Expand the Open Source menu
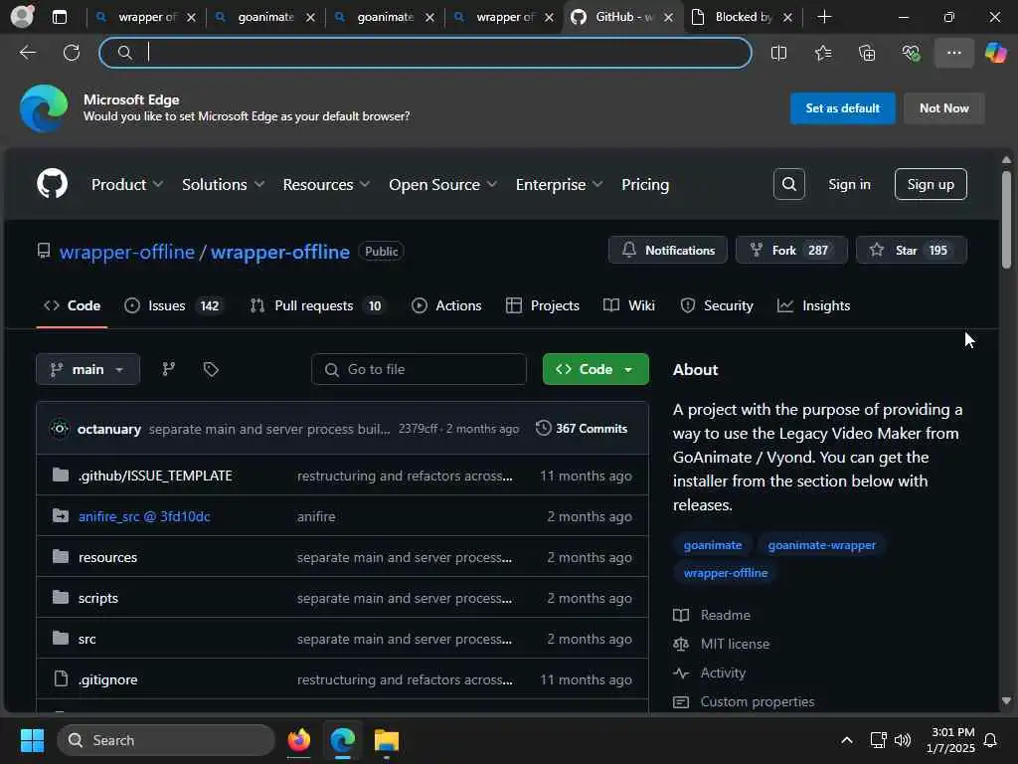1018x764 pixels. (442, 184)
